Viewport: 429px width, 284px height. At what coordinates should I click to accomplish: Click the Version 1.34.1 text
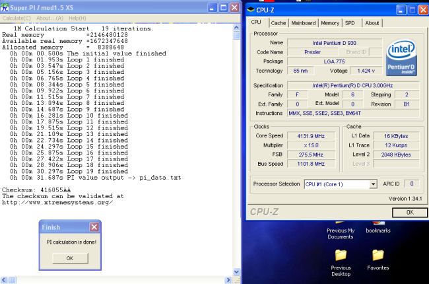405,199
